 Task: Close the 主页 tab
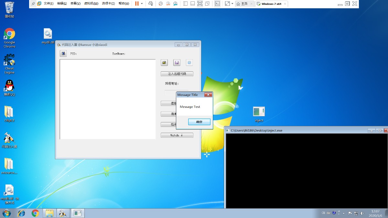click(252, 4)
